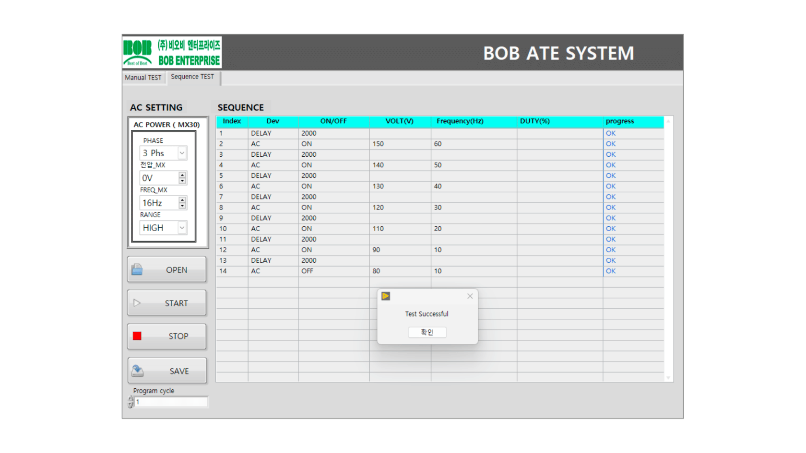Click the Dev column header
Viewport: 806px width, 453px height.
coord(273,121)
